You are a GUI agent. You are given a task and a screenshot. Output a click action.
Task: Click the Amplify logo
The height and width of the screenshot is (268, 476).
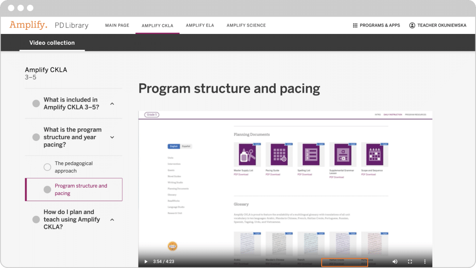tap(28, 25)
